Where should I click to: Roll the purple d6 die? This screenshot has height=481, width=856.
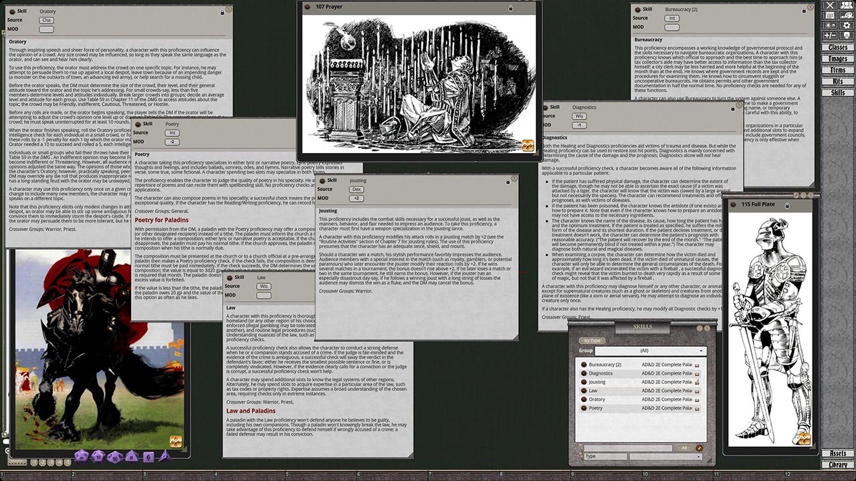tap(148, 458)
